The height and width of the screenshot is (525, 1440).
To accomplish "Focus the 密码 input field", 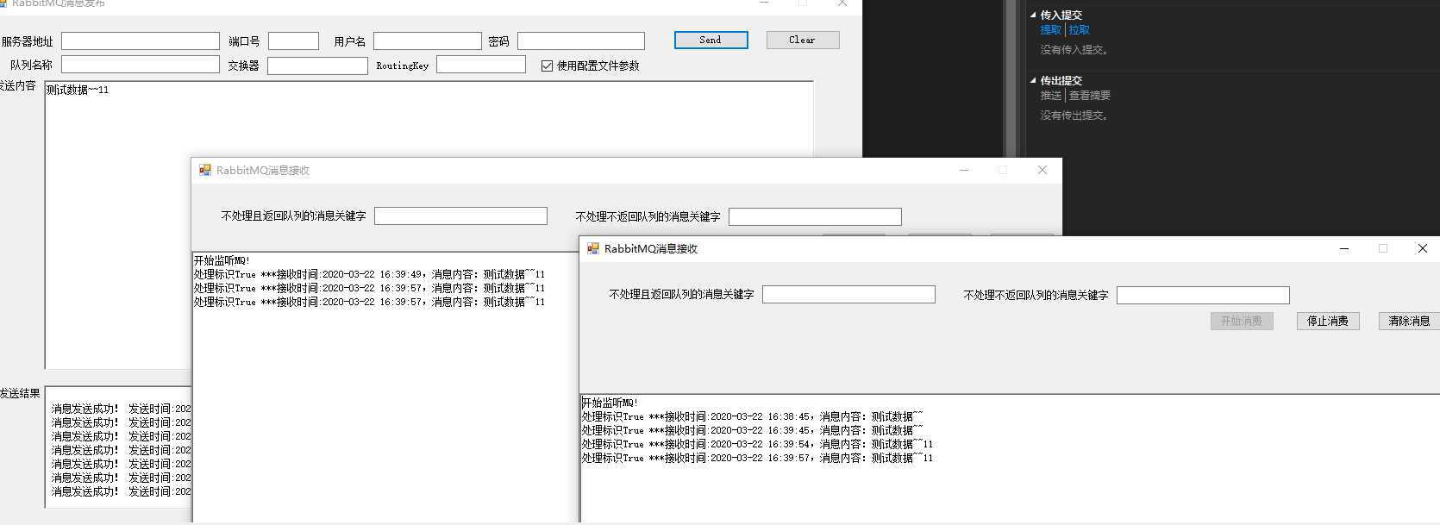I will (x=580, y=41).
